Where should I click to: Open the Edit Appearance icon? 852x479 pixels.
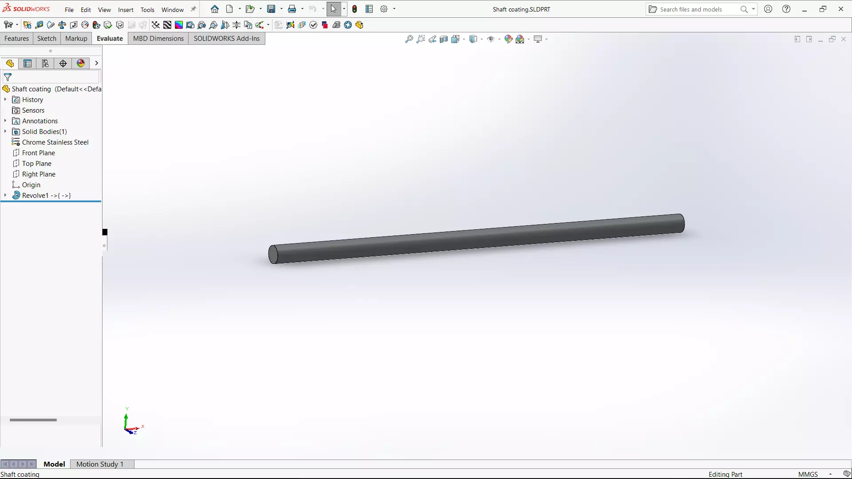coord(509,39)
